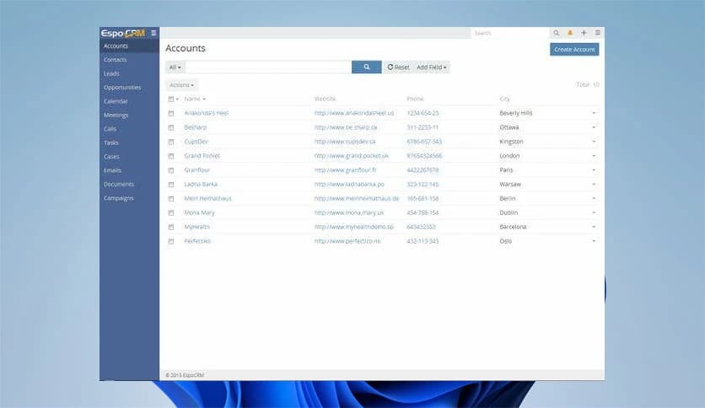Open row menu arrow for Oslo row
This screenshot has height=408, width=705.
[594, 241]
